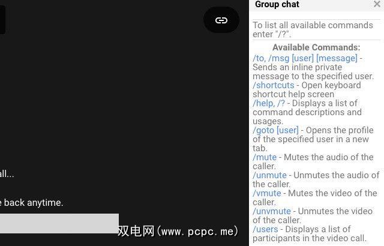Screen dimensions: 384x246
Task: Select the /unvmute command link
Action: pos(272,211)
